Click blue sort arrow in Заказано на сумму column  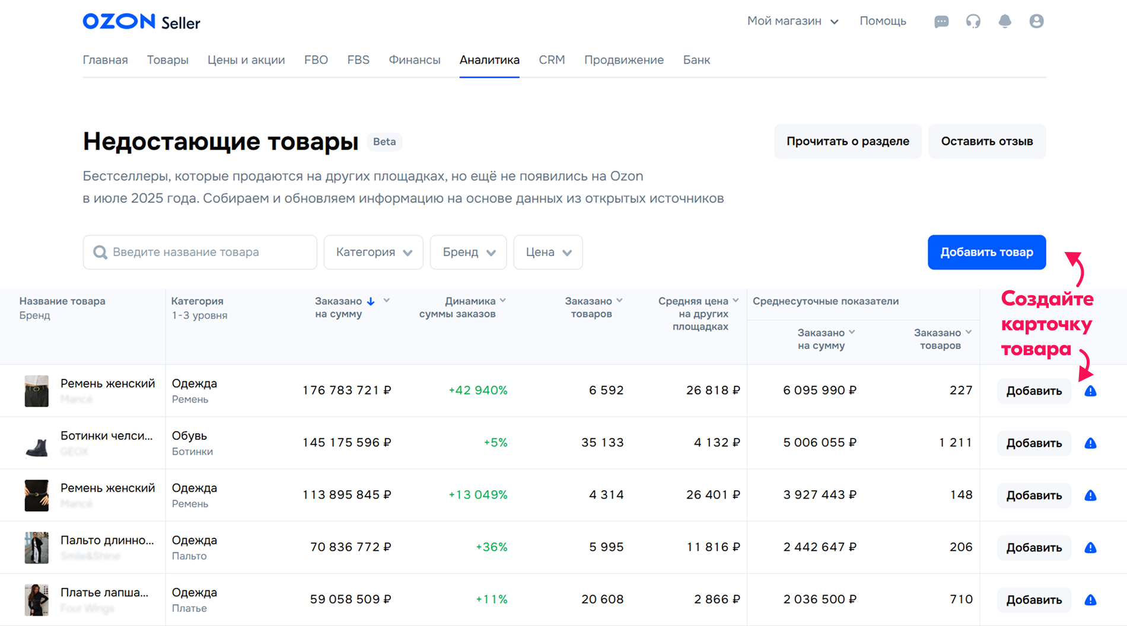tap(371, 301)
